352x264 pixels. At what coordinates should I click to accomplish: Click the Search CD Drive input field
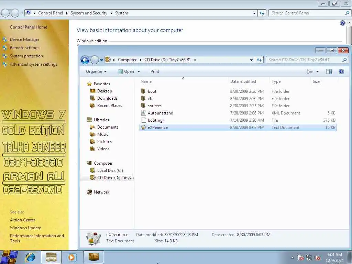point(304,60)
